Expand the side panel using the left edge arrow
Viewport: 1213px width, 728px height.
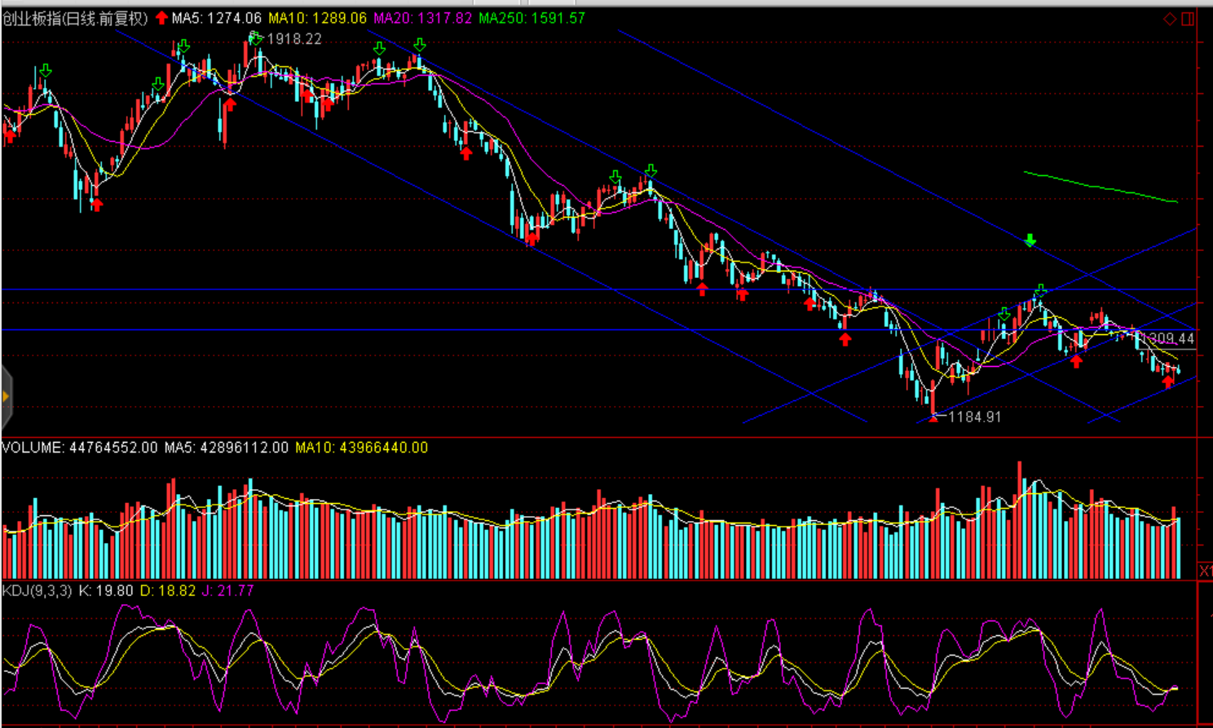(6, 397)
